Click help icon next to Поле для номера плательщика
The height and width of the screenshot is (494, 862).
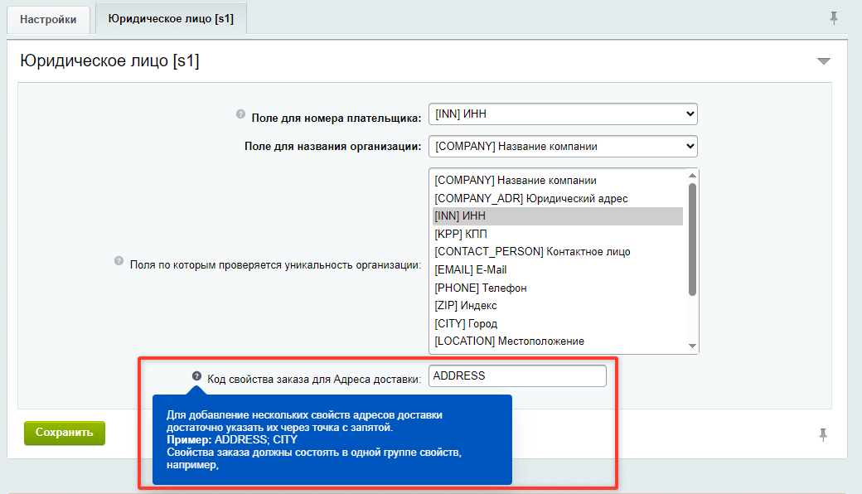pos(240,114)
